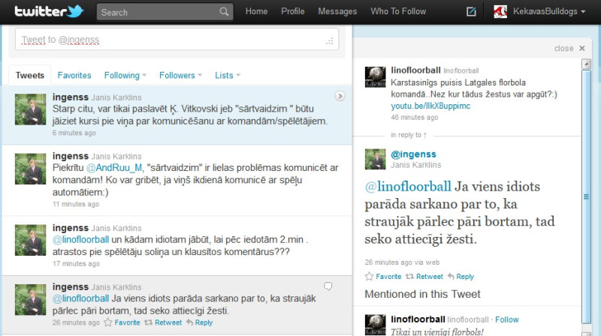This screenshot has height=336, width=601.
Task: Go to Home in top navigation
Action: pos(256,11)
